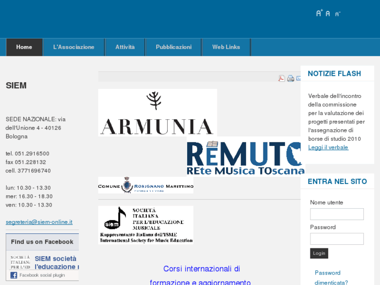Focus the Password input field
The height and width of the screenshot is (285, 380).
click(x=337, y=239)
